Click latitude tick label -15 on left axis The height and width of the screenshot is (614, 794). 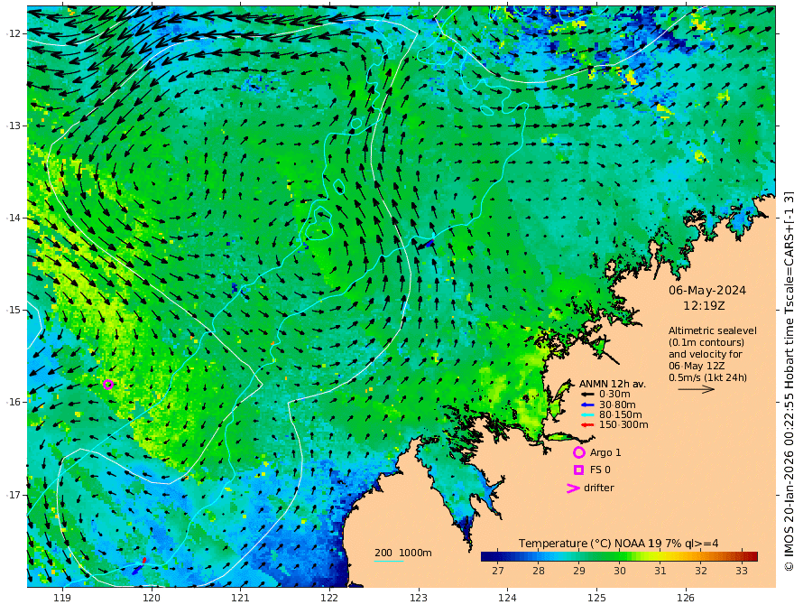tap(14, 310)
